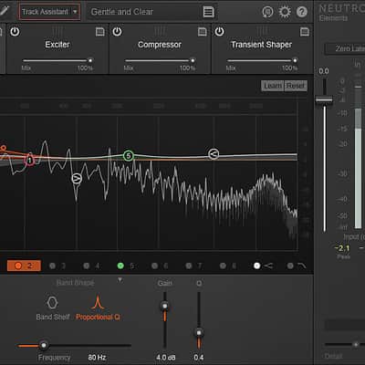Screen dimensions: 365x365
Task: Select EQ node 1 on the curve
Action: pyautogui.click(x=30, y=160)
